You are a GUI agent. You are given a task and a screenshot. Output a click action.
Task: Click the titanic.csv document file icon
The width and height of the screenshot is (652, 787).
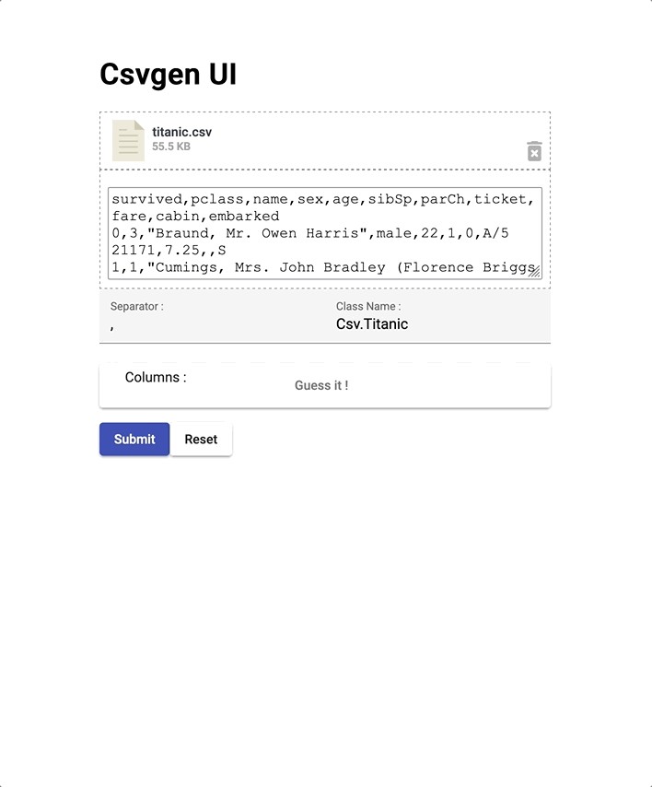click(128, 140)
